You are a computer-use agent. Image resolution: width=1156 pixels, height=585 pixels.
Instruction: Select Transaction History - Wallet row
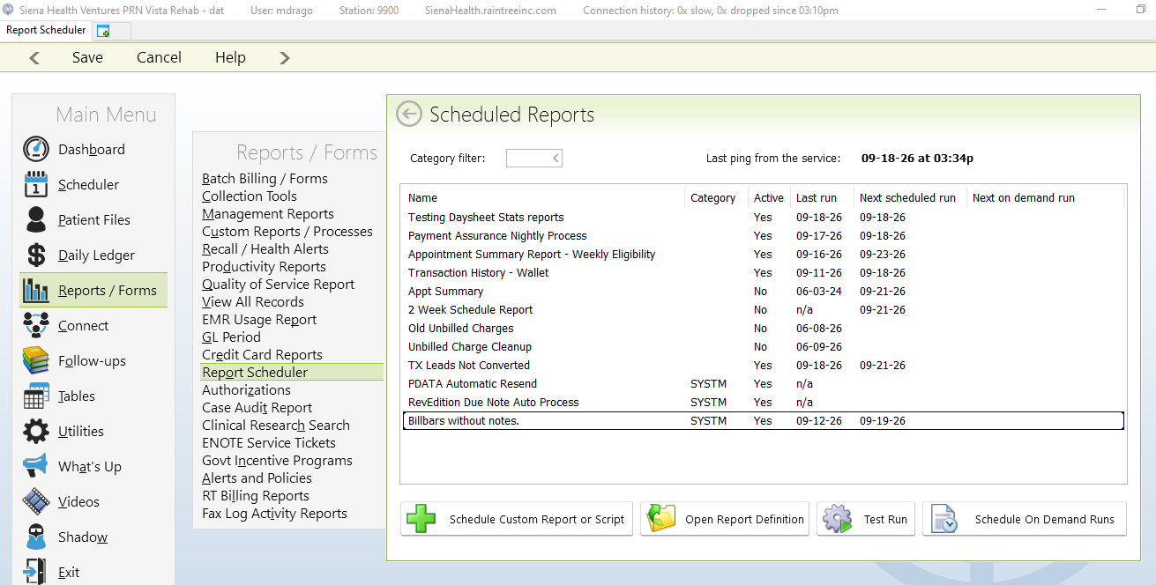(x=764, y=272)
